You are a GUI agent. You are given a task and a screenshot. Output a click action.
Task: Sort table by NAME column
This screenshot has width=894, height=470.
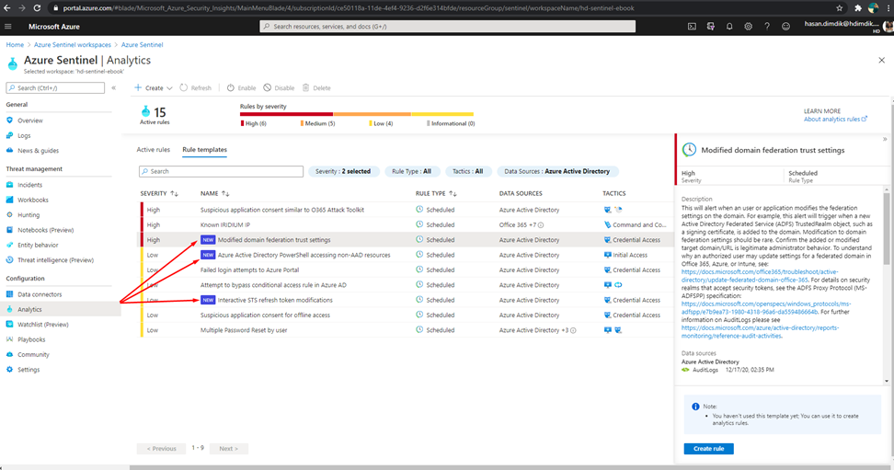[x=215, y=194]
